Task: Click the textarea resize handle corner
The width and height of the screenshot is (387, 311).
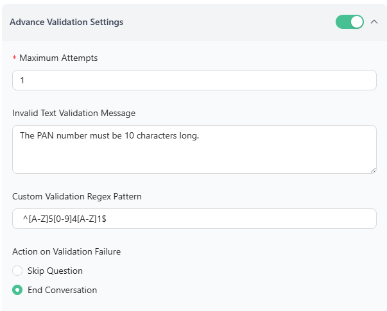Action: (373, 170)
